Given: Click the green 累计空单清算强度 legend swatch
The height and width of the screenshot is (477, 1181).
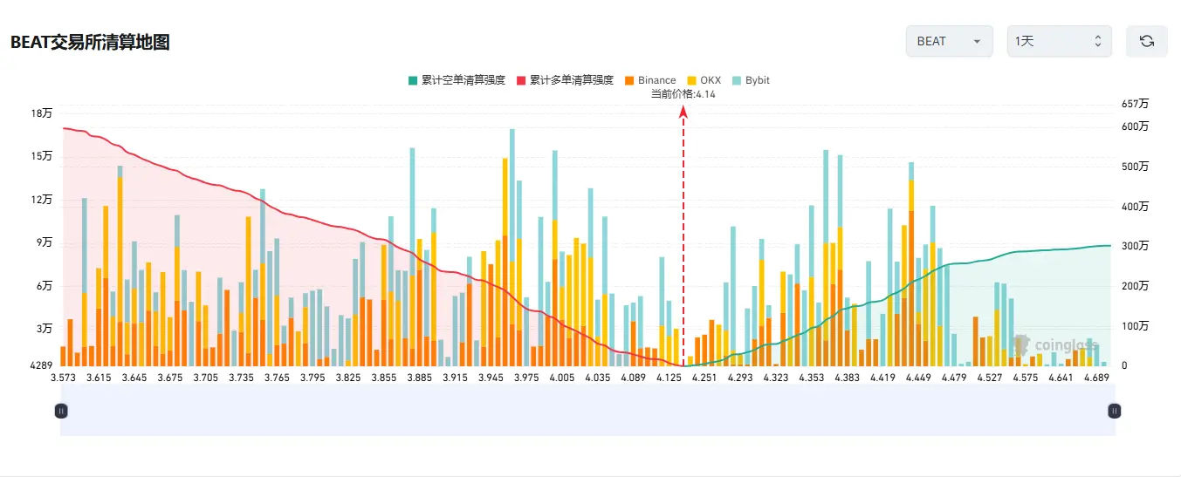Looking at the screenshot, I should [x=412, y=80].
